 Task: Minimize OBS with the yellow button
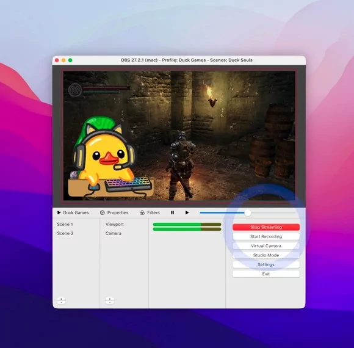63,60
